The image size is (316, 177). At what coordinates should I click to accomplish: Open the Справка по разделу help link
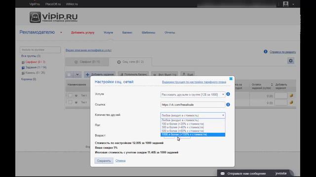click(x=282, y=52)
